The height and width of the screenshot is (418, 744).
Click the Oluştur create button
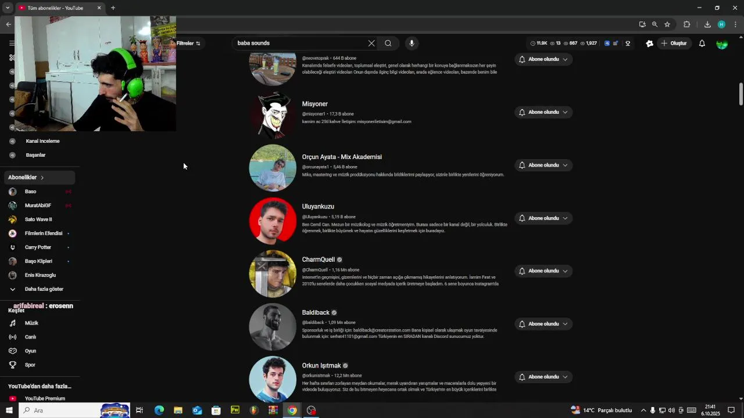click(x=674, y=43)
